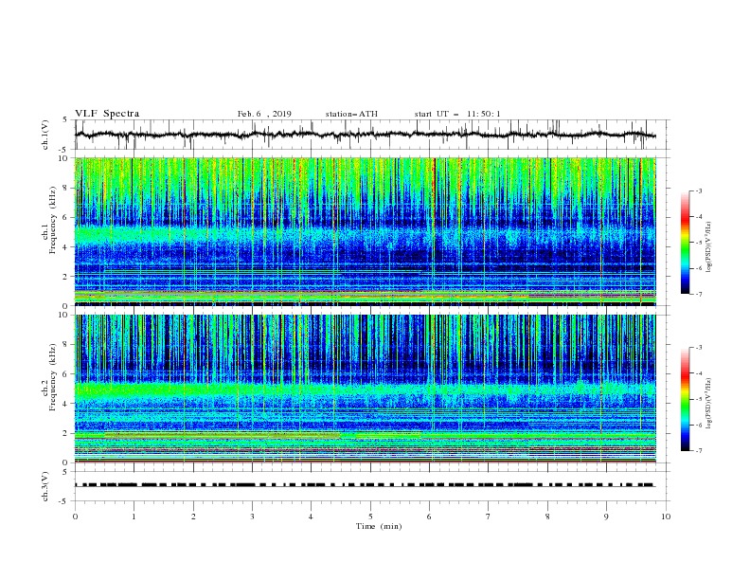This screenshot has height=580, width=750.
Task: Click the "start UT = 11:50: 1" text
Action: [x=457, y=114]
